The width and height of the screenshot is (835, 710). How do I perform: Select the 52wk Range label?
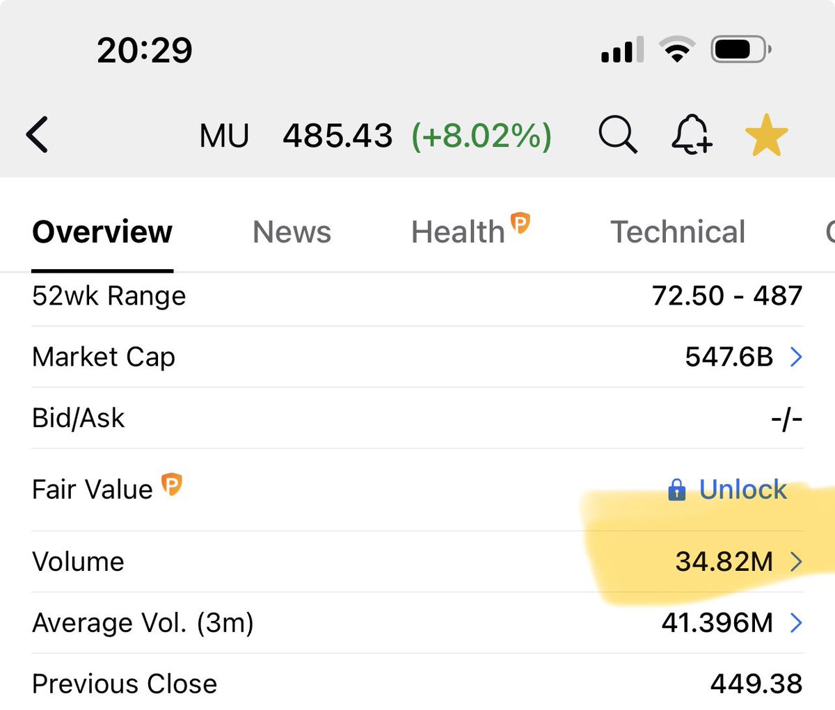[x=109, y=296]
